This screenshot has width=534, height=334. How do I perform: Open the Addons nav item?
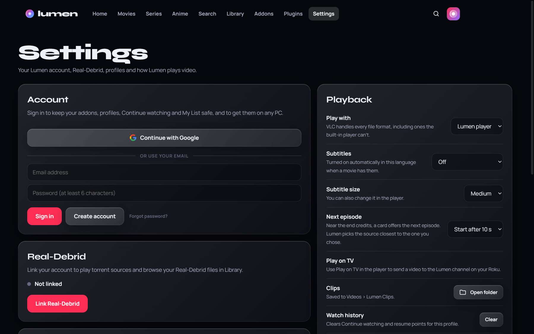pyautogui.click(x=264, y=14)
